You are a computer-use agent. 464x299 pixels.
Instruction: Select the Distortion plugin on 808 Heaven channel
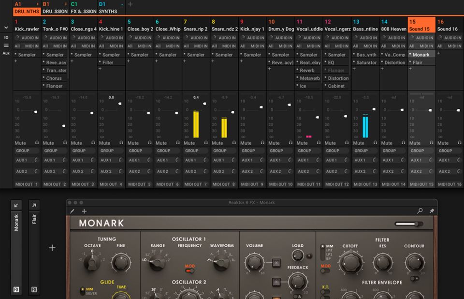tap(394, 62)
